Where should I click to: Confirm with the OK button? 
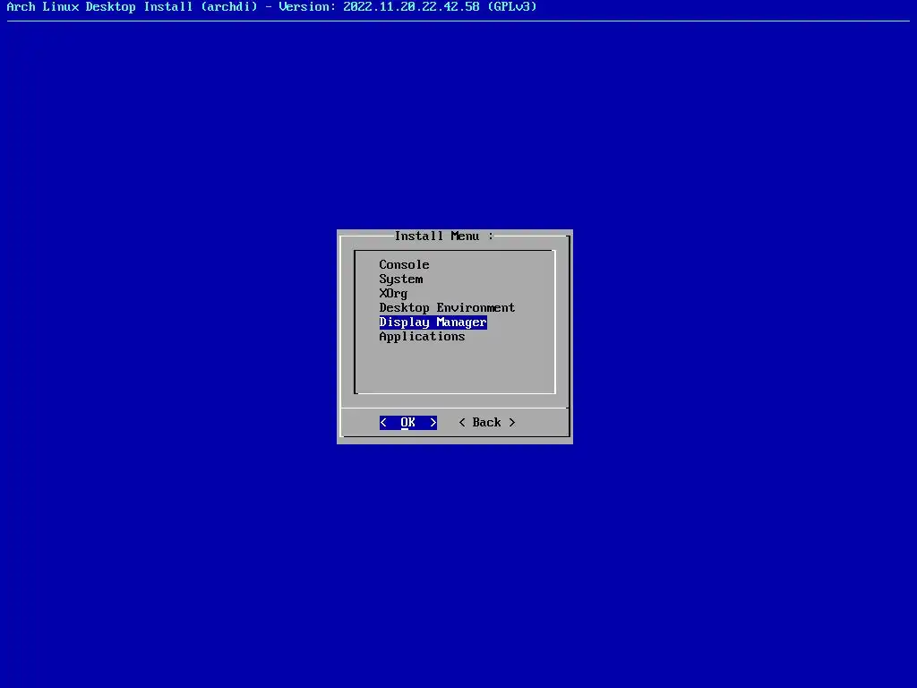[x=408, y=423]
